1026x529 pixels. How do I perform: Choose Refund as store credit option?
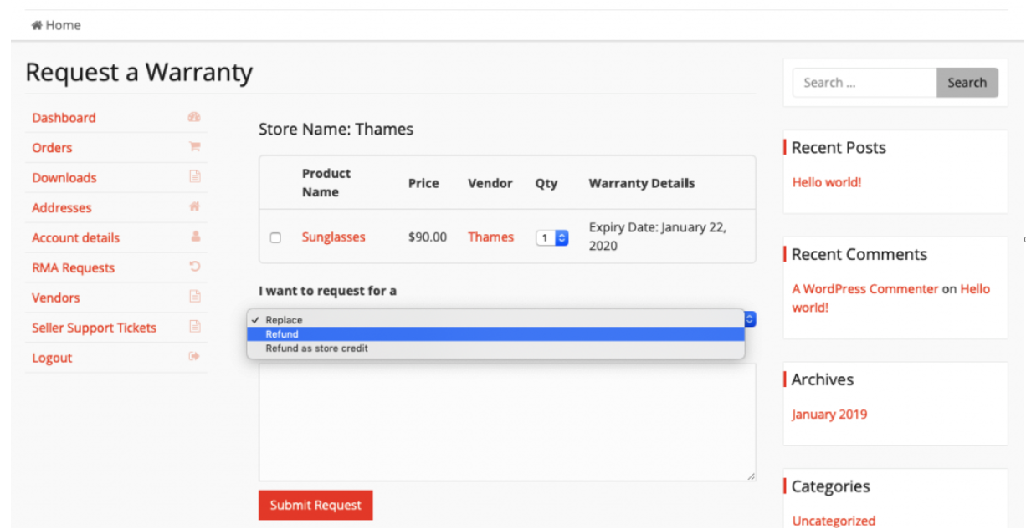[x=316, y=348]
